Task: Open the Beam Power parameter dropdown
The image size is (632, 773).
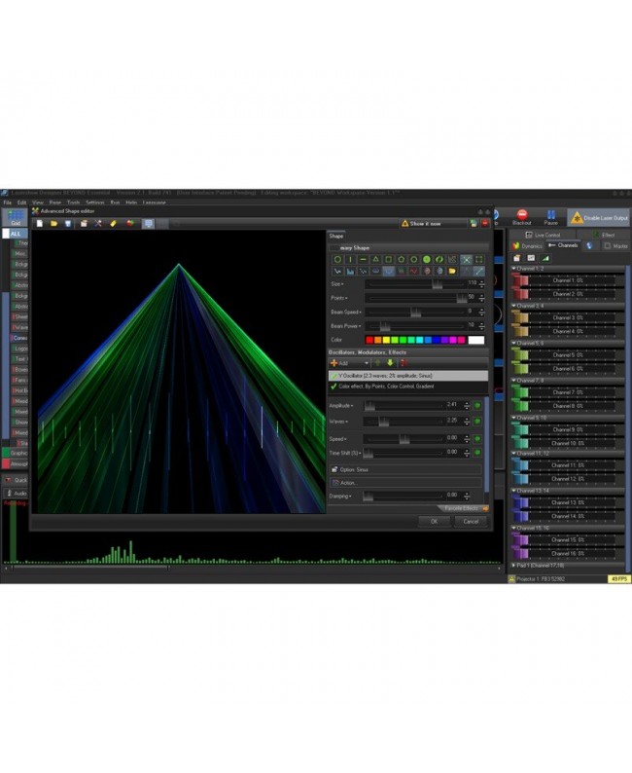Action: tap(345, 326)
